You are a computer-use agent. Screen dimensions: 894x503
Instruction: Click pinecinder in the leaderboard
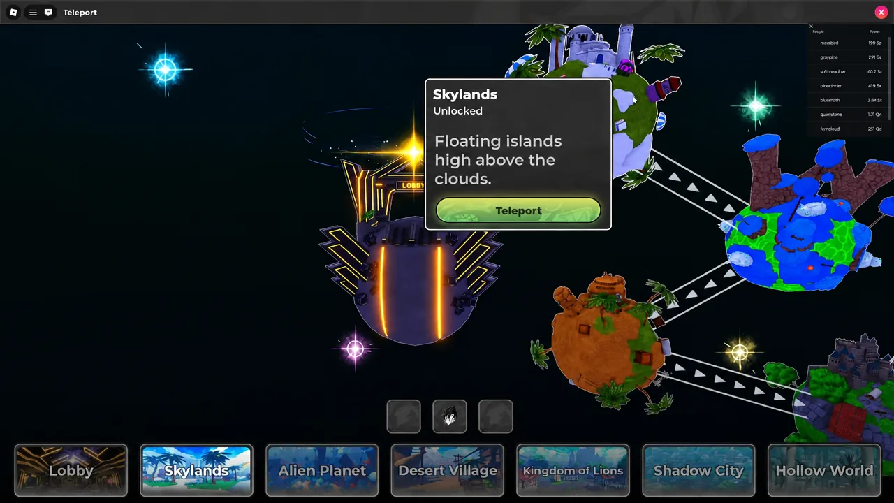click(831, 86)
